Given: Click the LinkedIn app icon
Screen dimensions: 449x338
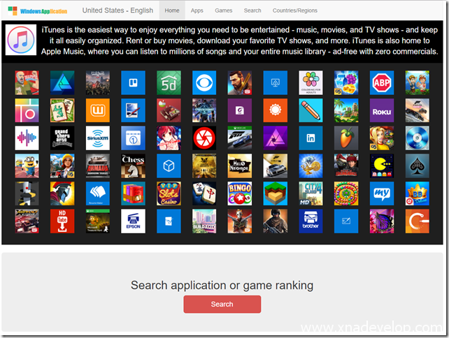Looking at the screenshot, I should [310, 138].
